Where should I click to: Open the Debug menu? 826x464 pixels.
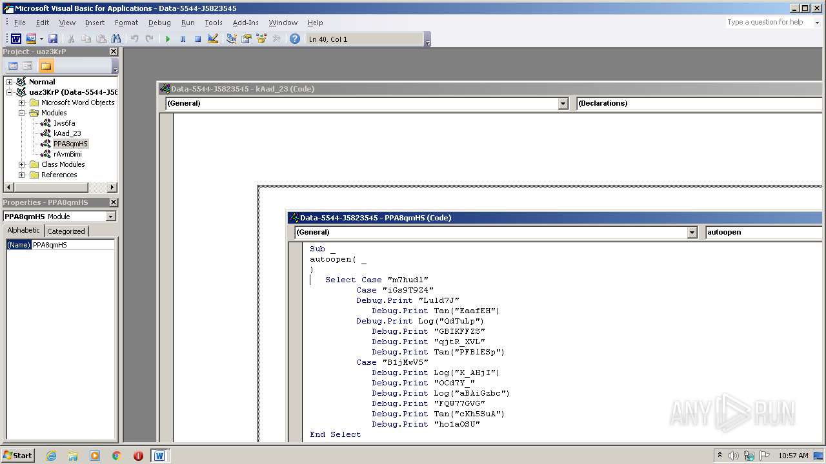click(x=159, y=23)
